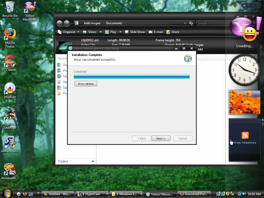Click E-mail in Explorer toolbar

point(156,32)
